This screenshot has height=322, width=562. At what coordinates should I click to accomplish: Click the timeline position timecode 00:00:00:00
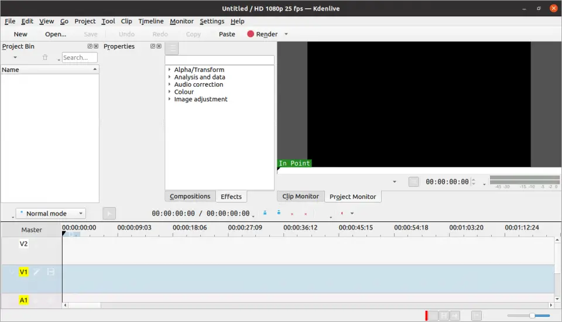point(173,213)
